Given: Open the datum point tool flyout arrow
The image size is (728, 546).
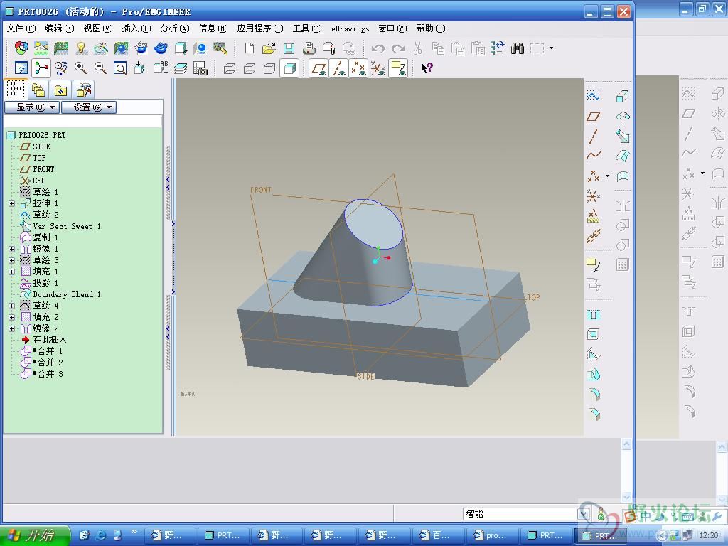Looking at the screenshot, I should coord(607,176).
